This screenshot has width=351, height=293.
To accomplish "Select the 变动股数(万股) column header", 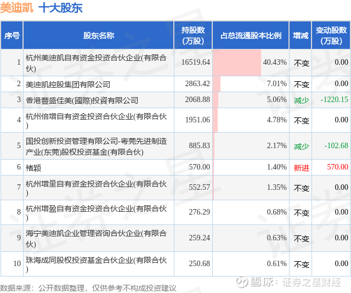I will [331, 36].
